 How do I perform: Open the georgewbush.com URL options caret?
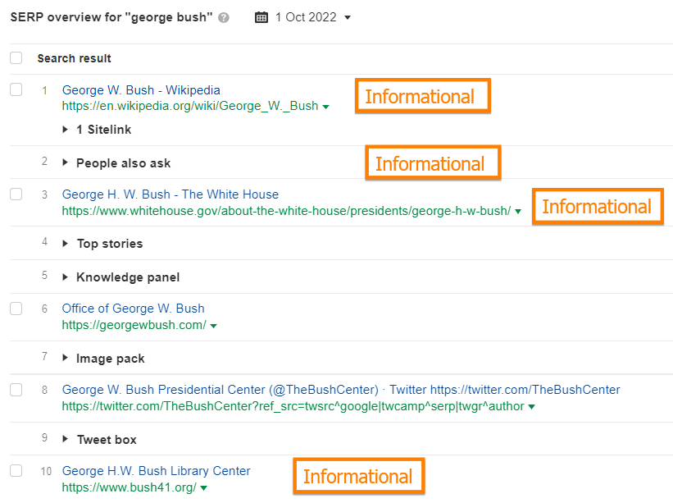214,325
